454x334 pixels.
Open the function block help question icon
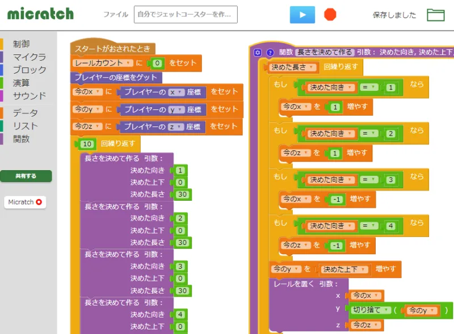[x=270, y=52]
